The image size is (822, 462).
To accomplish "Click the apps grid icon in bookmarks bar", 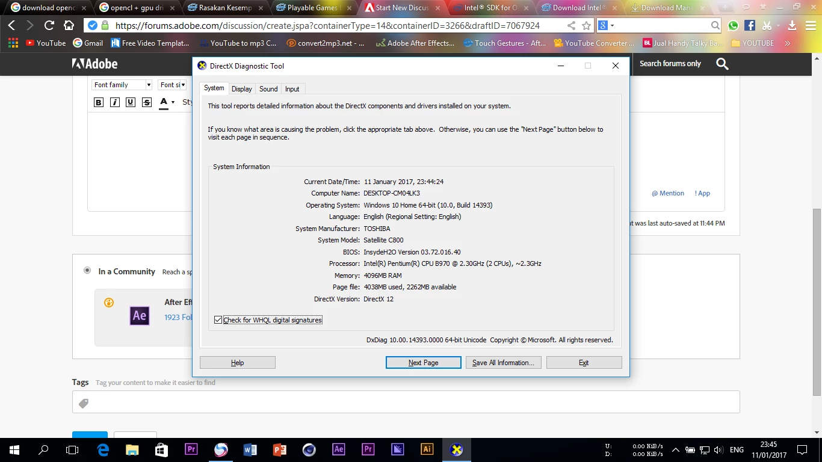I will coord(13,43).
